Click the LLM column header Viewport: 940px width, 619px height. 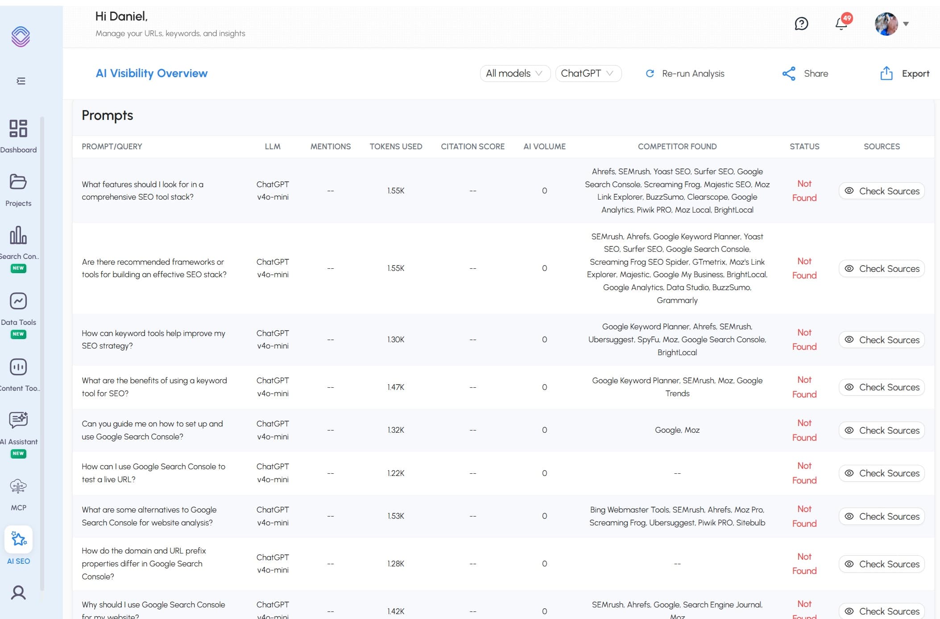(x=273, y=147)
